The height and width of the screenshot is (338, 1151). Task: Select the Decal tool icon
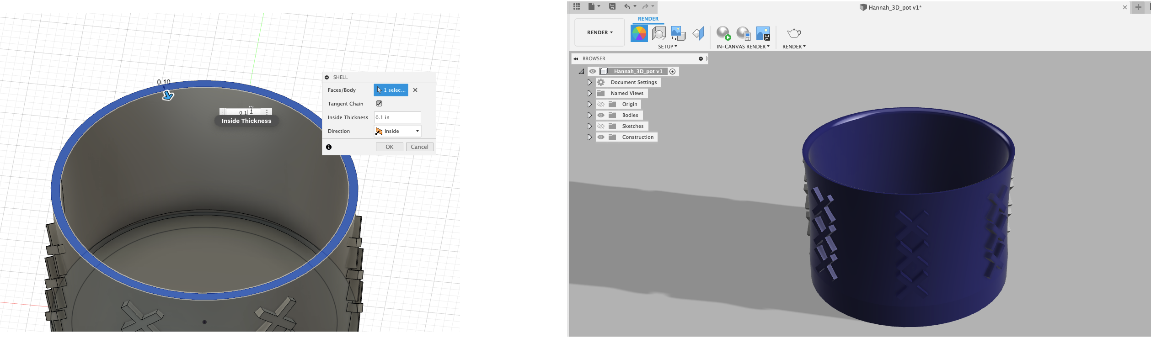pyautogui.click(x=678, y=33)
